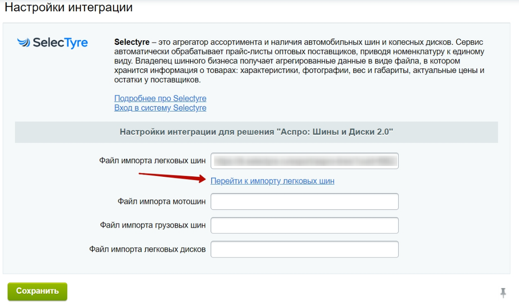Follow the link Вход в систему Selectyre
Screen dimensions: 519x306
click(160, 108)
